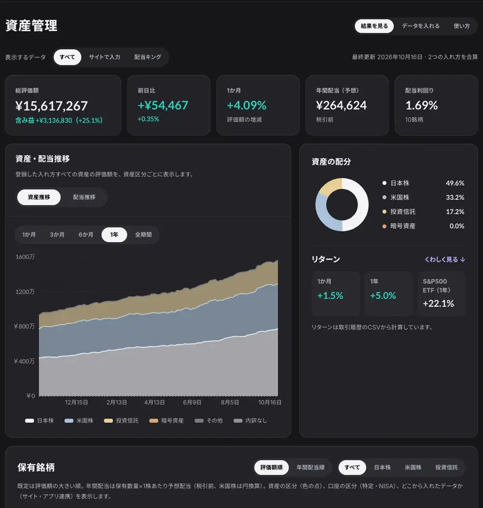This screenshot has height=508, width=483.
Task: Toggle 内訳なし series in chart legend
Action: click(251, 421)
